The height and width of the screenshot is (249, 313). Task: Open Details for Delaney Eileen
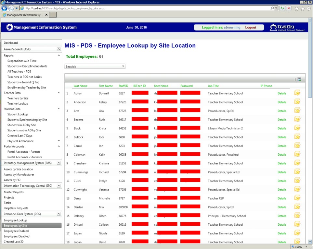click(x=282, y=216)
